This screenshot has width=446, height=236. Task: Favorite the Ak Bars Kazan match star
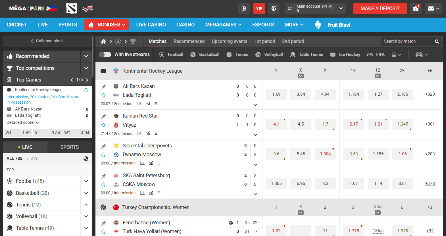pos(103,95)
